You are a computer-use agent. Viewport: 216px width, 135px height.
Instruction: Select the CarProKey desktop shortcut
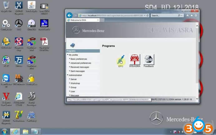32,116
